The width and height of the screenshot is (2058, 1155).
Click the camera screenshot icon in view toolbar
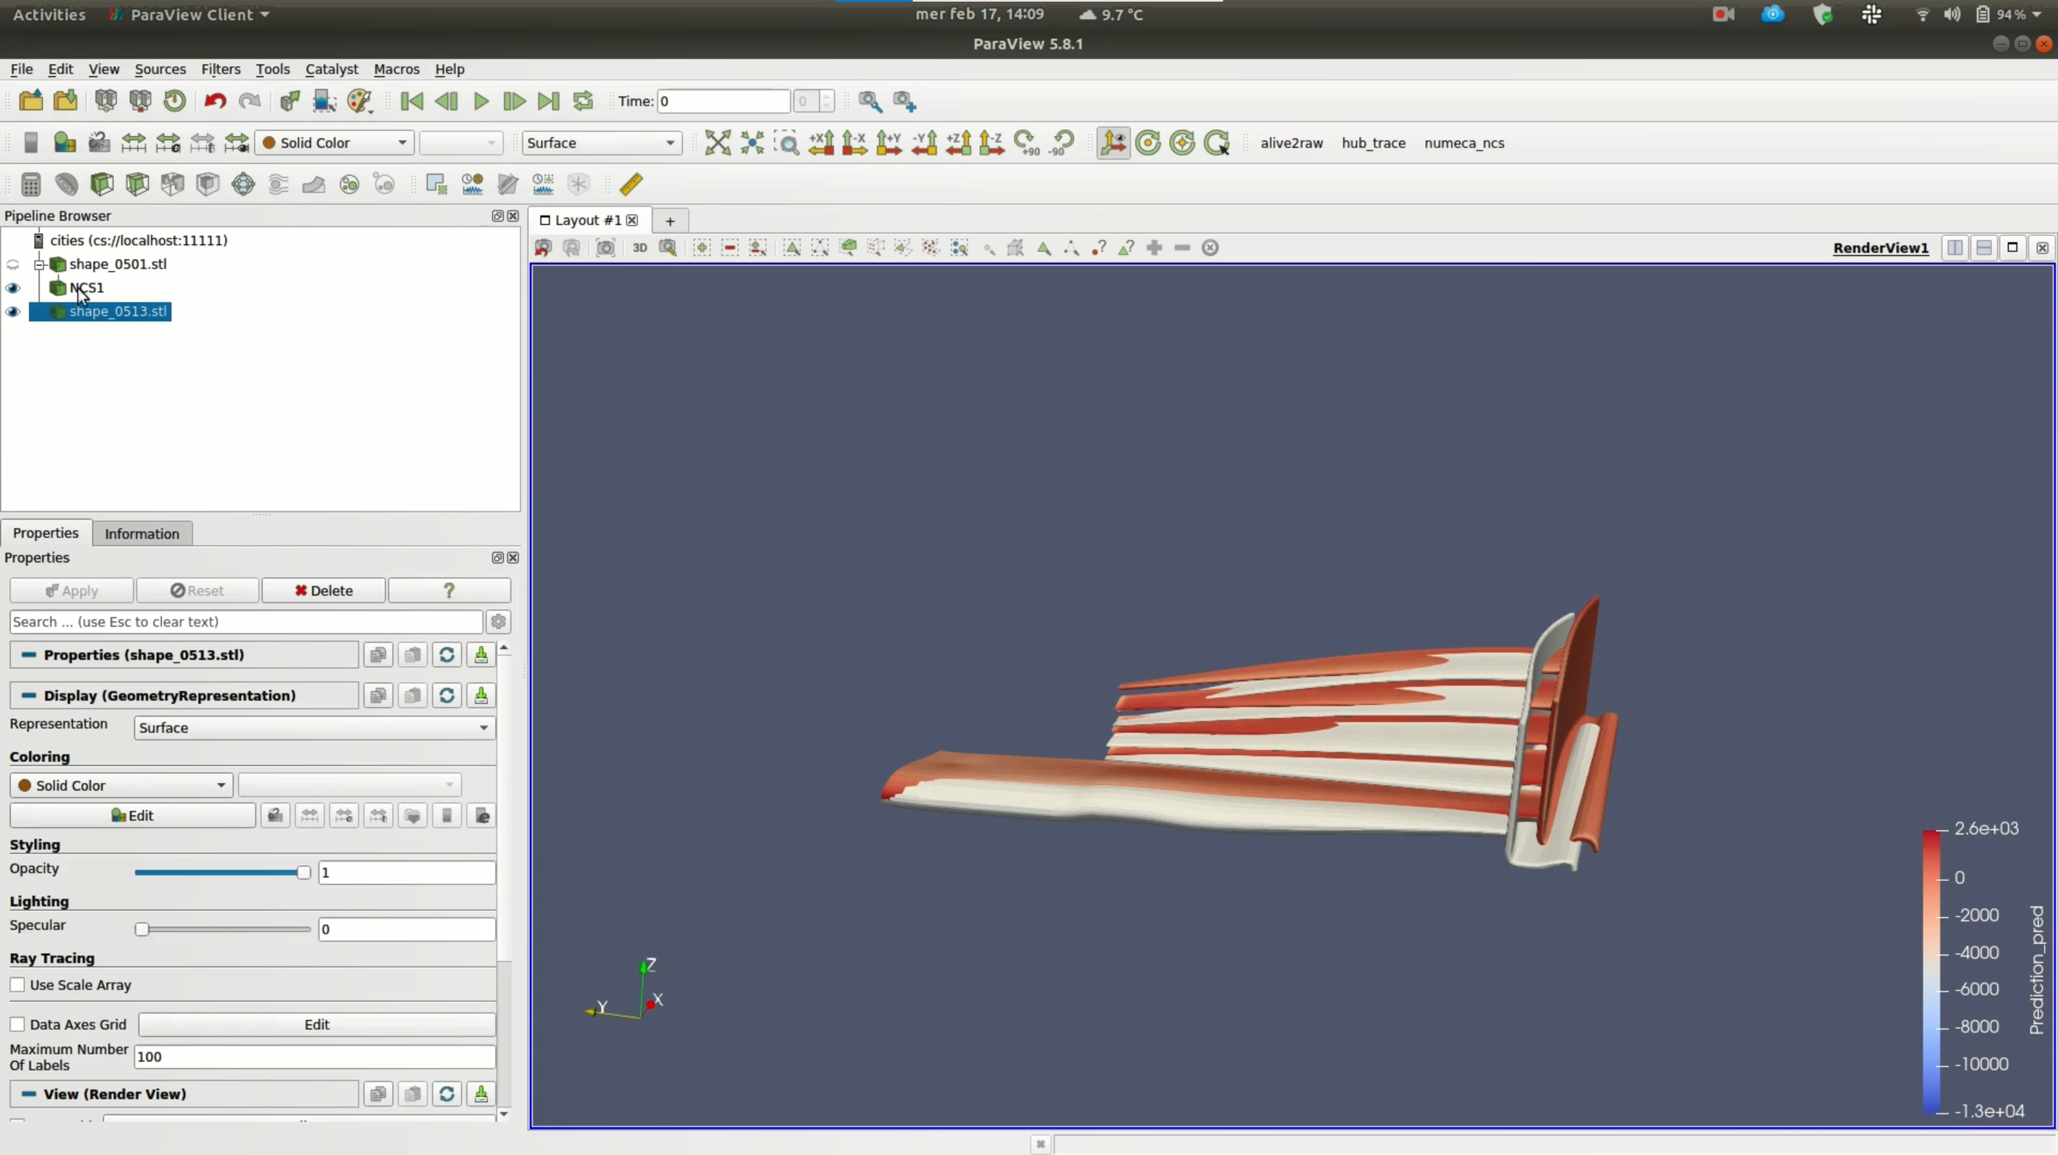pos(606,248)
